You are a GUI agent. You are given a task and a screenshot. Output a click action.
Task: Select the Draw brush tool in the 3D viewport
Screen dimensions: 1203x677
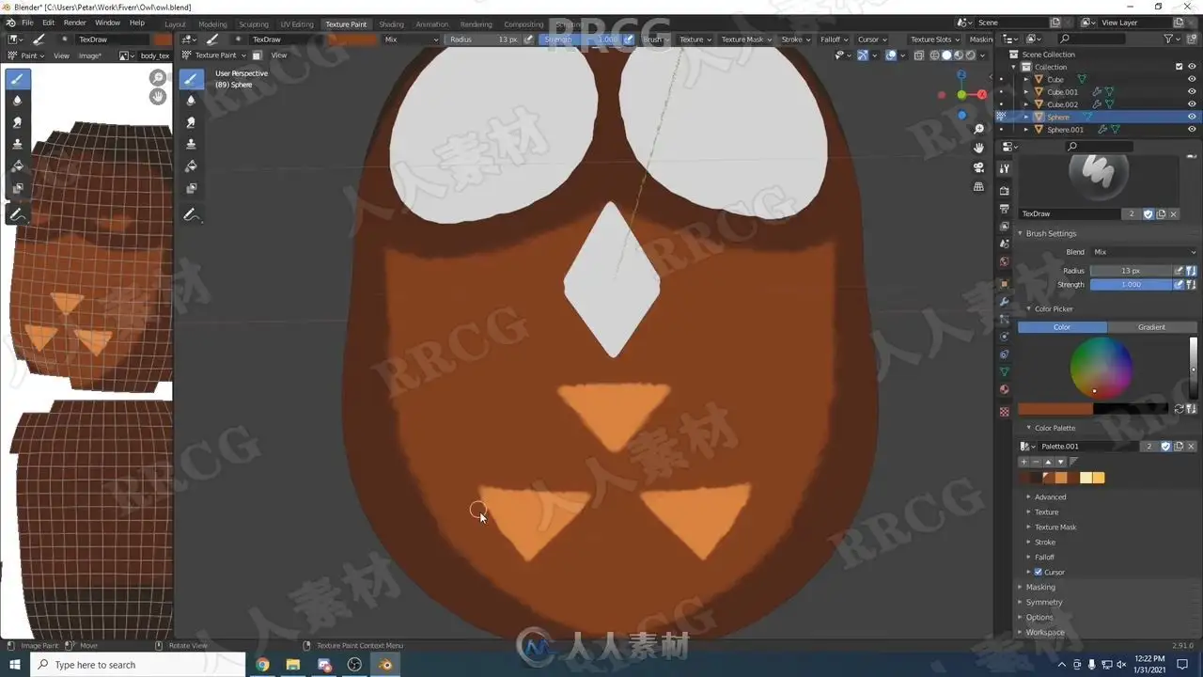tap(192, 79)
